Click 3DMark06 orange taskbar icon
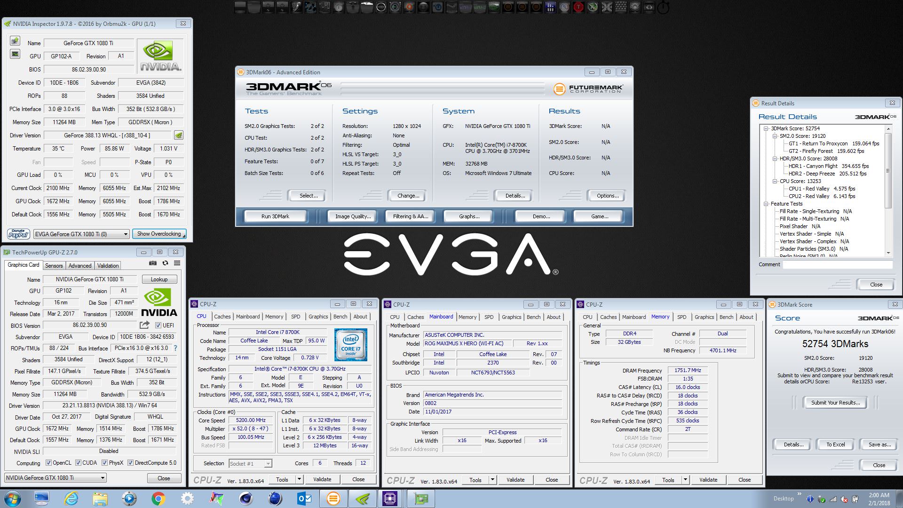The height and width of the screenshot is (508, 903). [333, 499]
